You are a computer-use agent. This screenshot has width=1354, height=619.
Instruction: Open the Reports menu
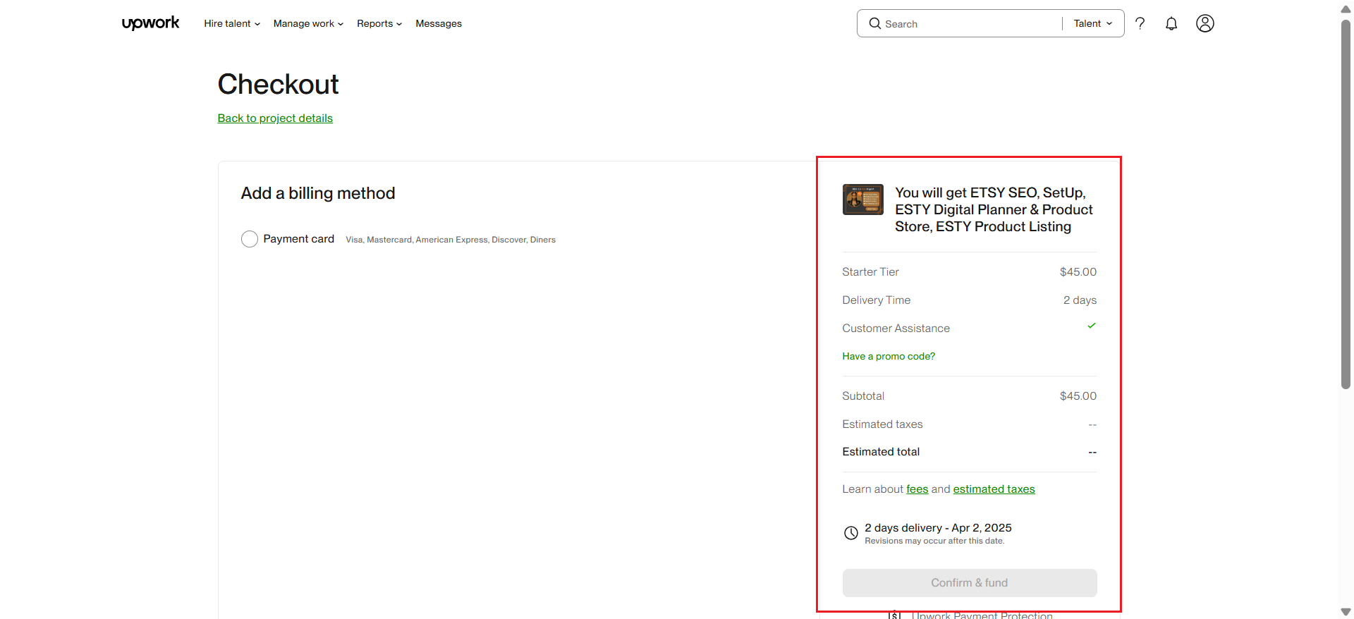[379, 23]
